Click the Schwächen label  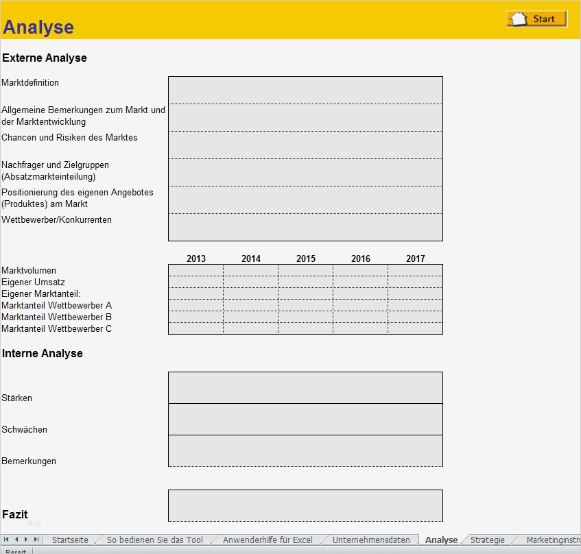pos(25,430)
